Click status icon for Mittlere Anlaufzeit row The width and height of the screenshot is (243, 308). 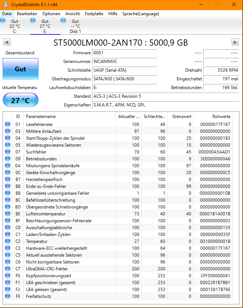pyautogui.click(x=8, y=131)
